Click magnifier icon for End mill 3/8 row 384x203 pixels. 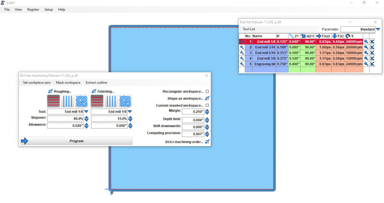pyautogui.click(x=366, y=58)
